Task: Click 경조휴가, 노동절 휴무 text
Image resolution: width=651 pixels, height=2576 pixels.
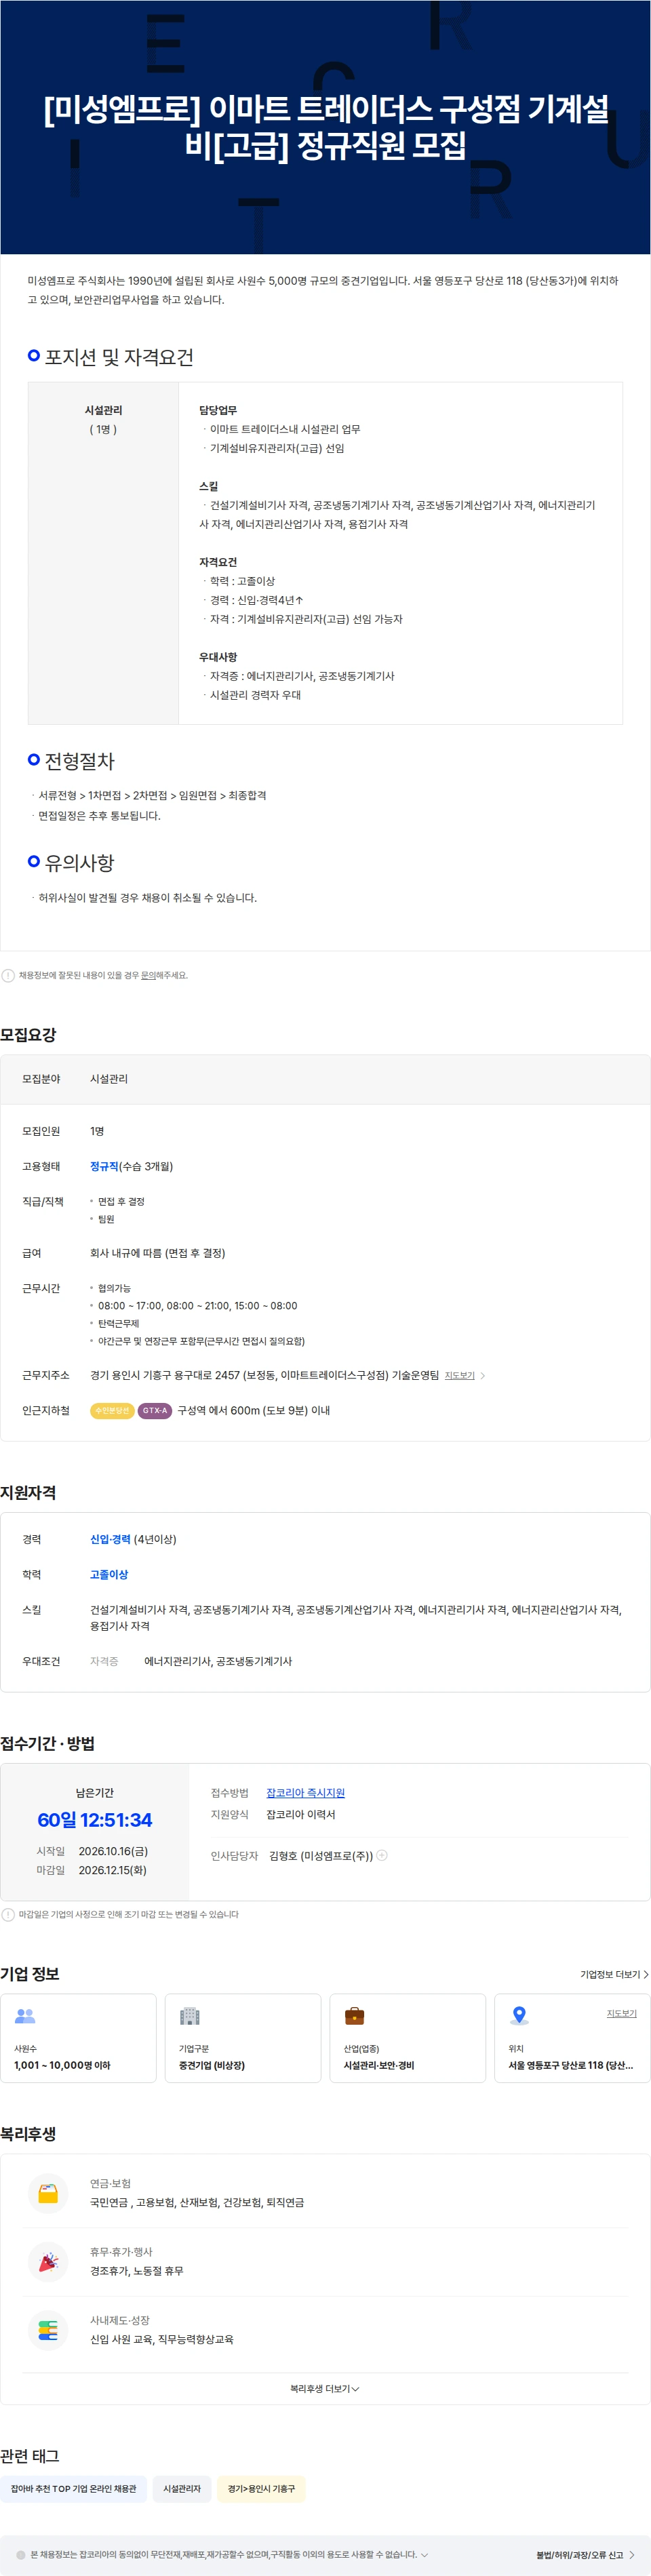Action: (x=137, y=2270)
